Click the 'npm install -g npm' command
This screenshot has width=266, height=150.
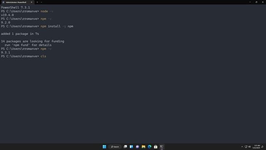tap(57, 26)
